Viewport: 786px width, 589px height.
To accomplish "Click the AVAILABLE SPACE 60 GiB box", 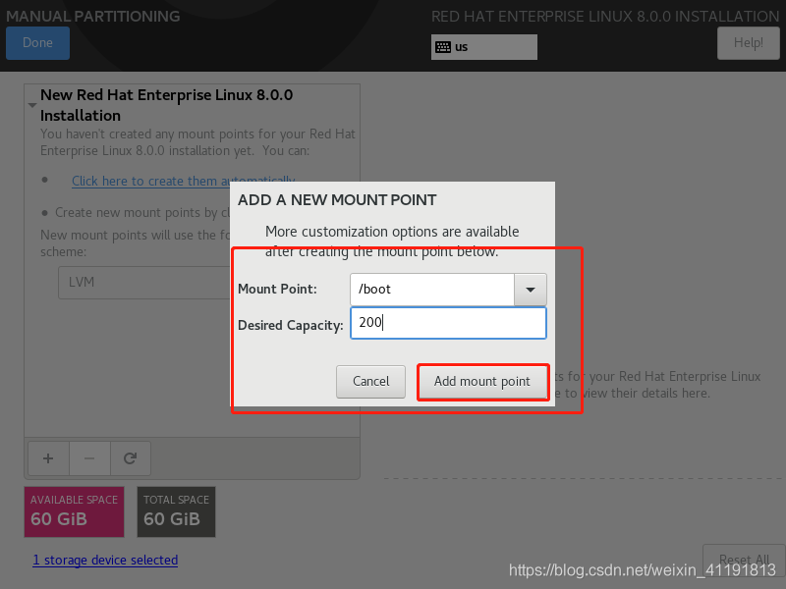I will click(x=75, y=511).
